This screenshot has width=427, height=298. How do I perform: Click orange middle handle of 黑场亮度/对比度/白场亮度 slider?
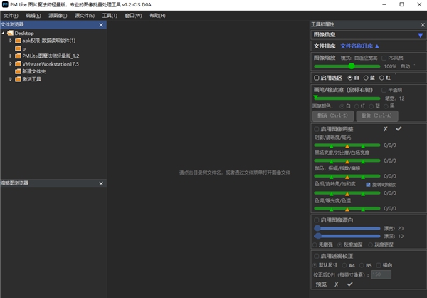[x=347, y=162]
